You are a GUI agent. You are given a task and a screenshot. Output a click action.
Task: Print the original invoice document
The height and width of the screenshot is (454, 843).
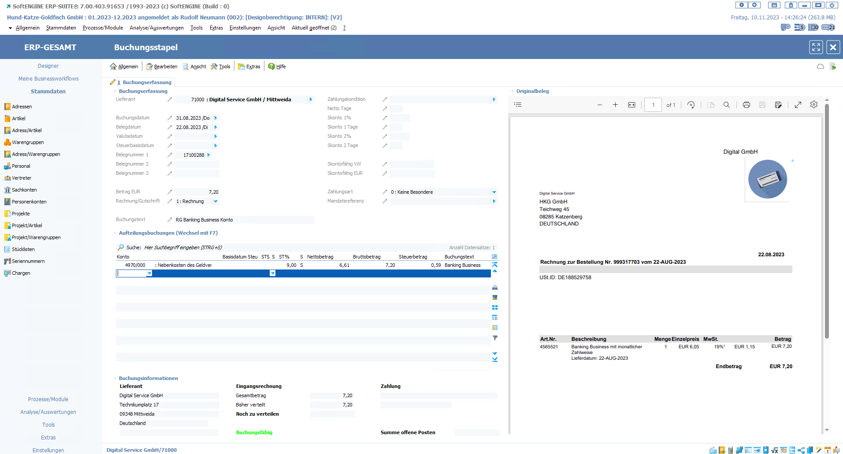(746, 105)
